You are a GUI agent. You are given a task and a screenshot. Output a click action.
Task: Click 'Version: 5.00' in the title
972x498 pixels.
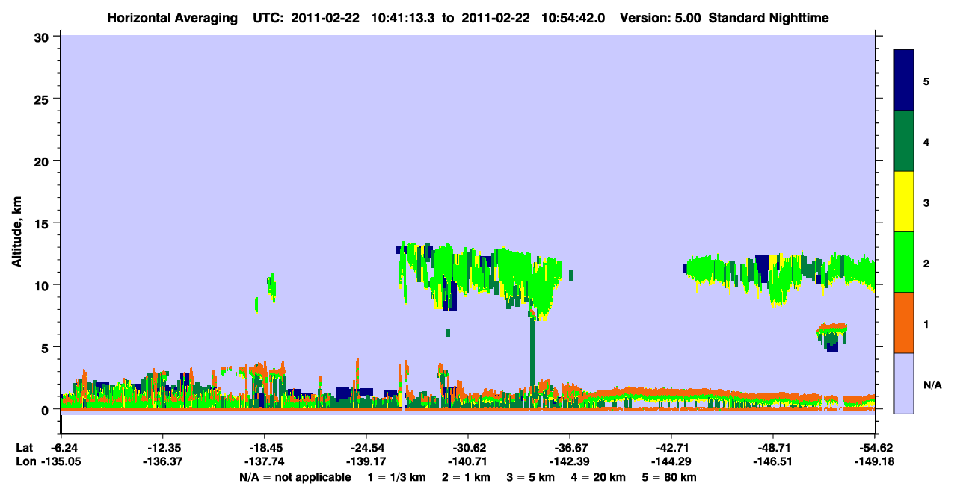tap(659, 18)
